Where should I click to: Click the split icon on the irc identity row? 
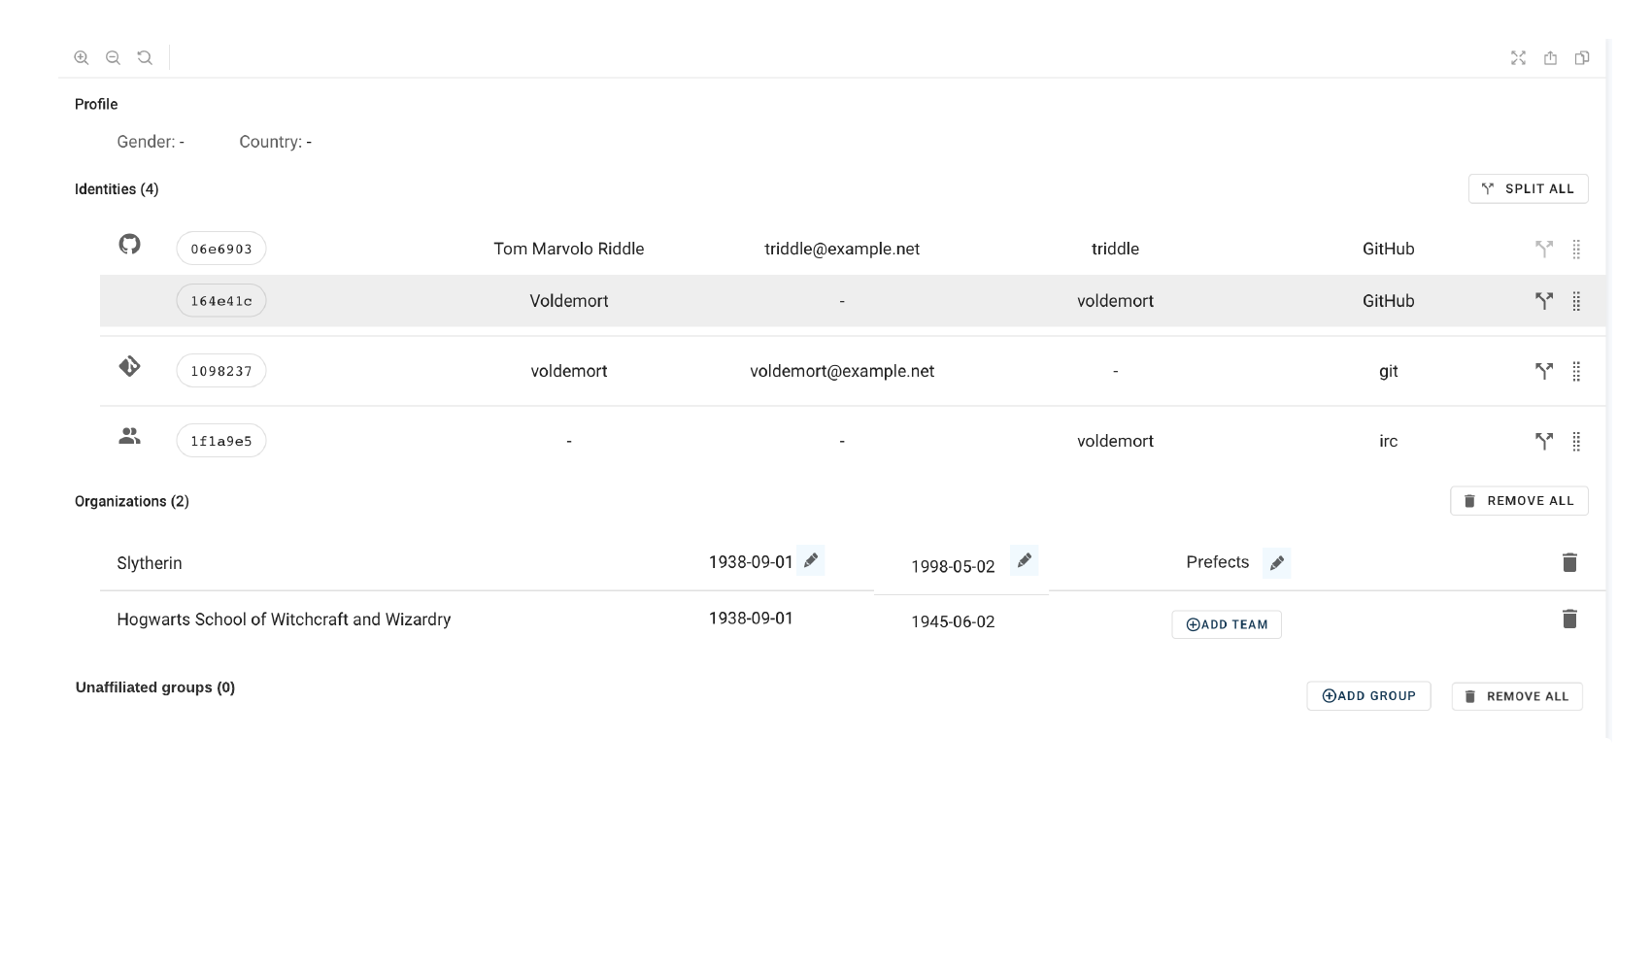point(1543,441)
